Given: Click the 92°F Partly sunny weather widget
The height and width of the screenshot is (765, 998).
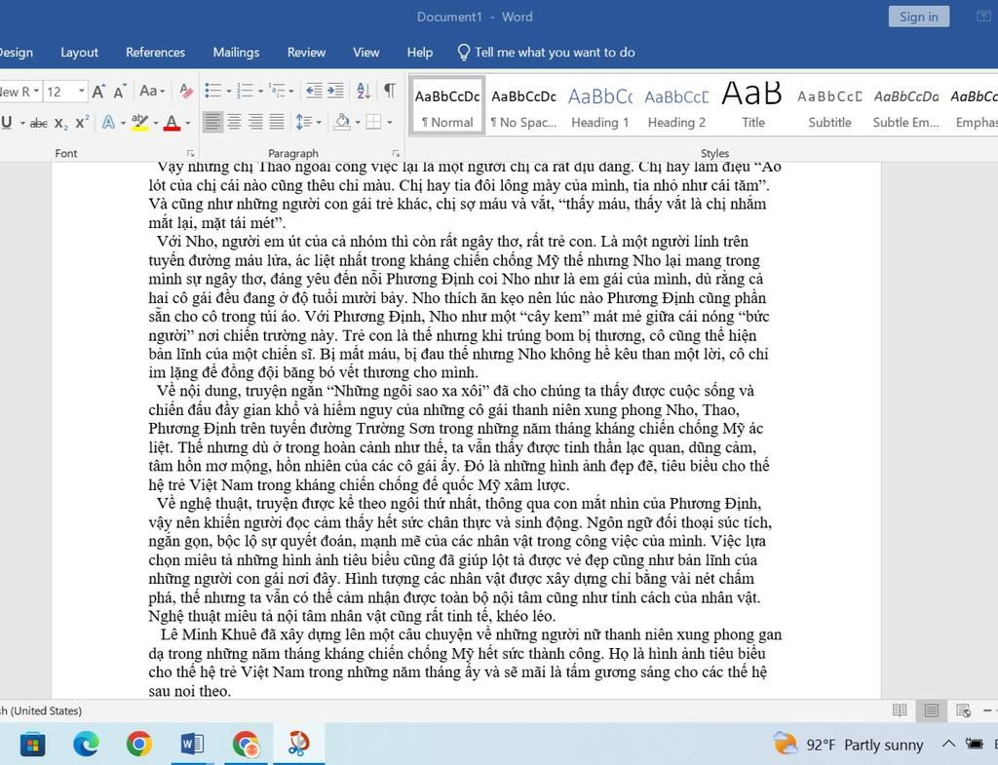Looking at the screenshot, I should (x=849, y=745).
